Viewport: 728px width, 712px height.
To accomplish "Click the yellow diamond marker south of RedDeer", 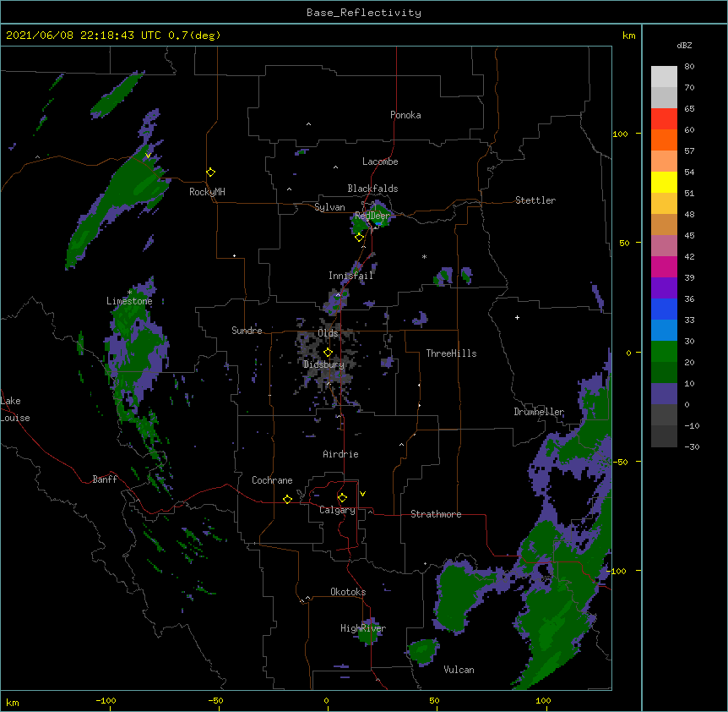I will [x=359, y=238].
